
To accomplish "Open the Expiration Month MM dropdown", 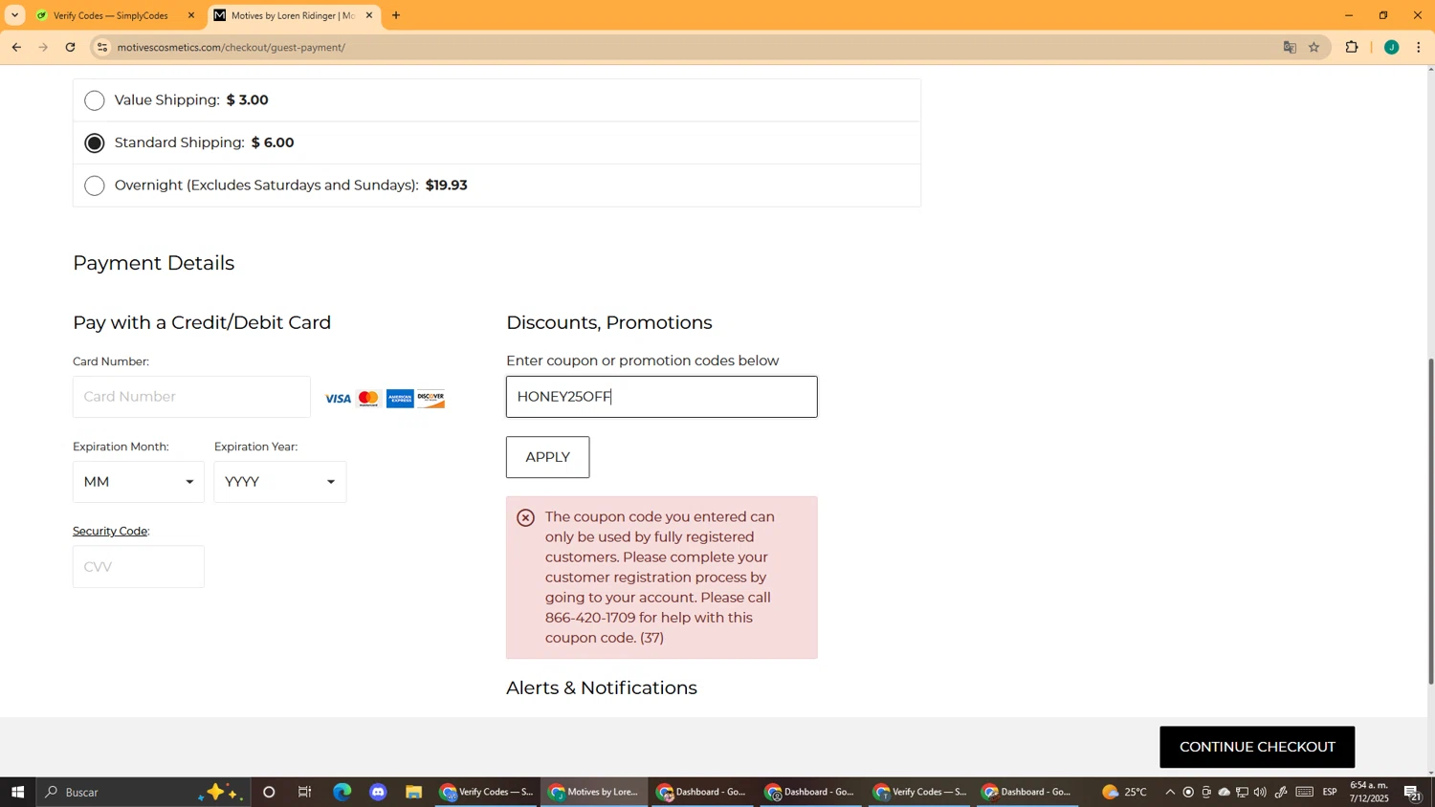I will (x=139, y=482).
